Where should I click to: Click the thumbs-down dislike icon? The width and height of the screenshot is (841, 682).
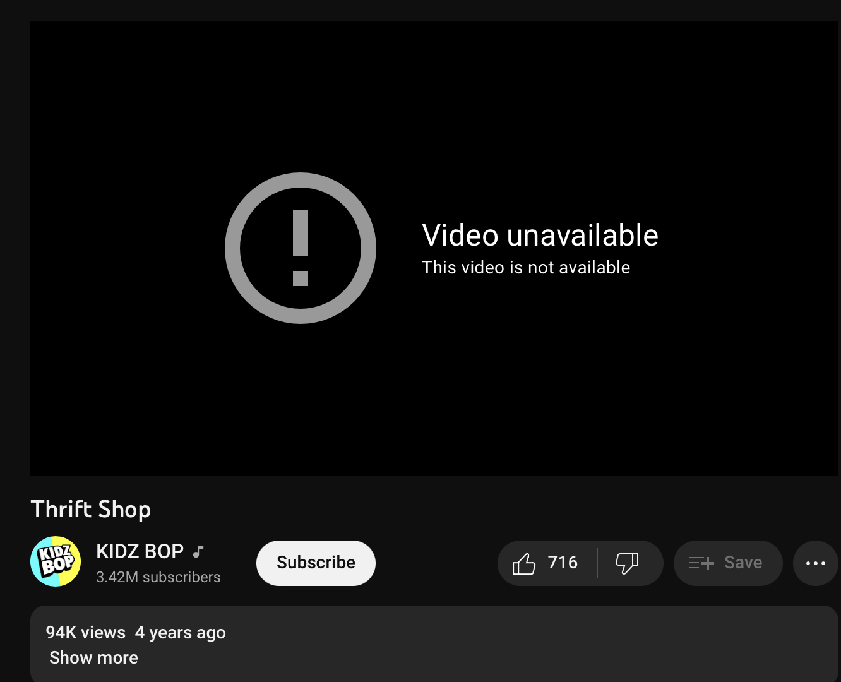[x=627, y=563]
